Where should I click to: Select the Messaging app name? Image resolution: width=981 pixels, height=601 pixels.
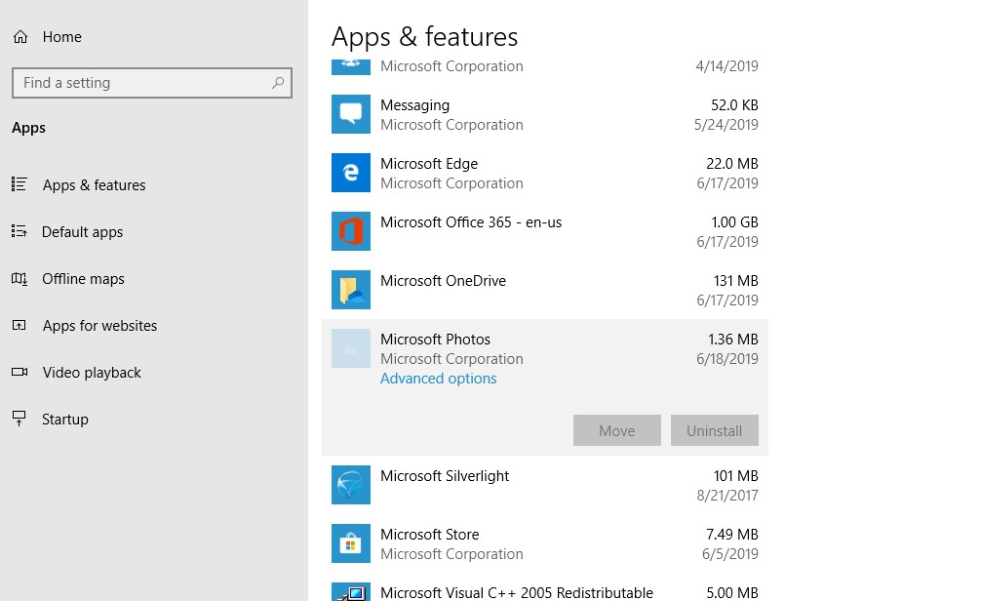[x=414, y=104]
